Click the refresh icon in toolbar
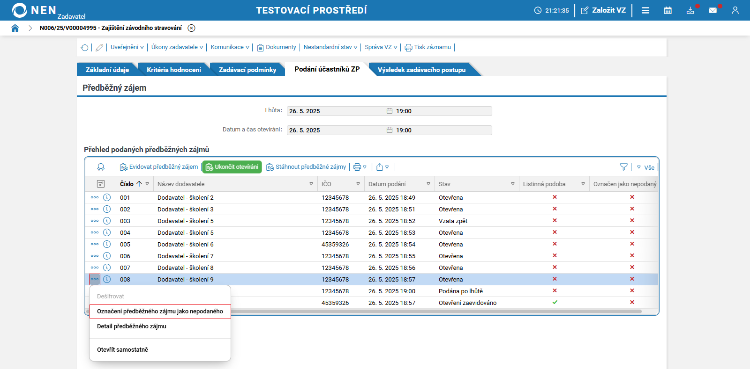 coord(84,47)
